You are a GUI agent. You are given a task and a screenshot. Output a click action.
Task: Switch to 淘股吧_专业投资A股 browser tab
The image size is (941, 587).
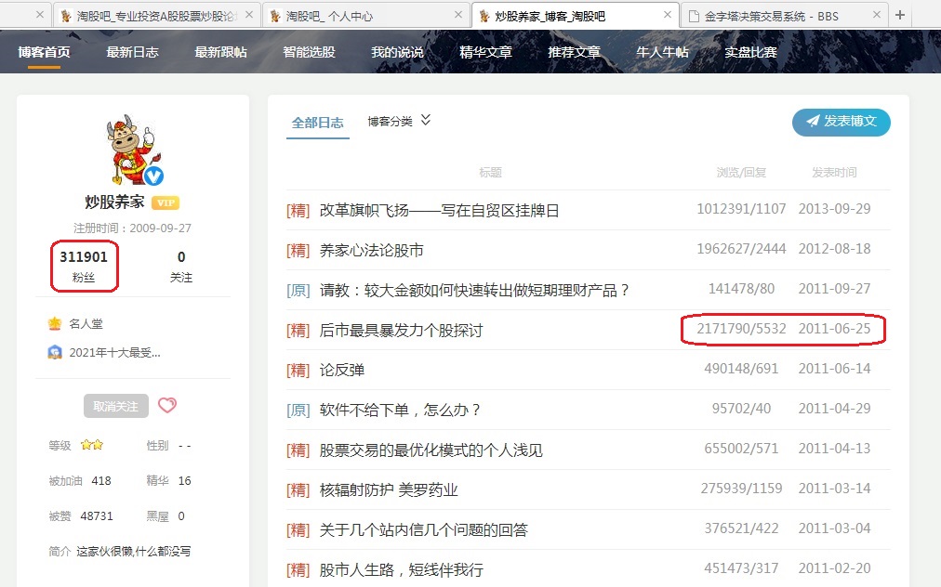pos(156,16)
